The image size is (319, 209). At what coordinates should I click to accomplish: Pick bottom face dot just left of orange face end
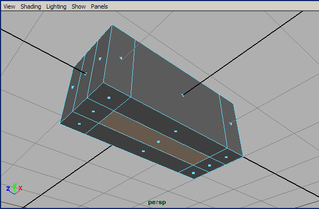[x=94, y=112]
